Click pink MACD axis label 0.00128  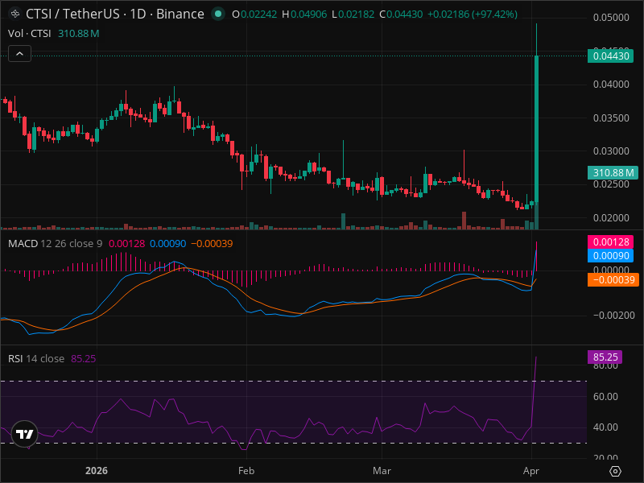[610, 242]
